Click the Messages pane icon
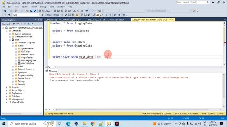Screen dimensions: 227x127 (47, 71)
